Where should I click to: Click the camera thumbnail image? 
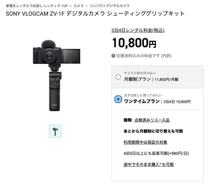55,131
